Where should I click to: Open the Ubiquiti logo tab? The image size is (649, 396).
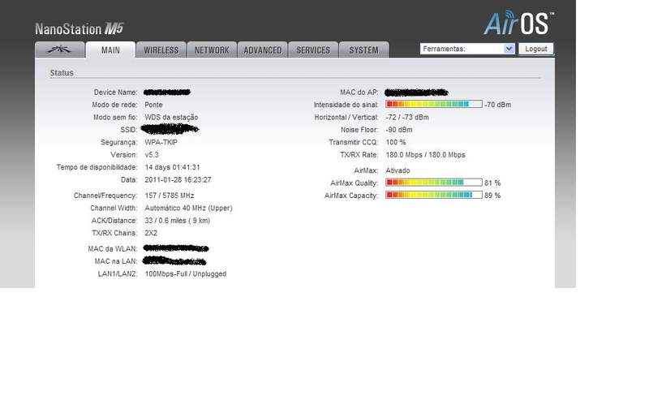[x=60, y=49]
